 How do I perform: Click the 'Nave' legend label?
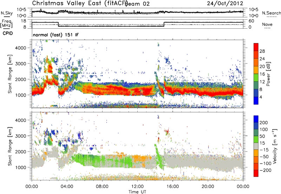267,25
